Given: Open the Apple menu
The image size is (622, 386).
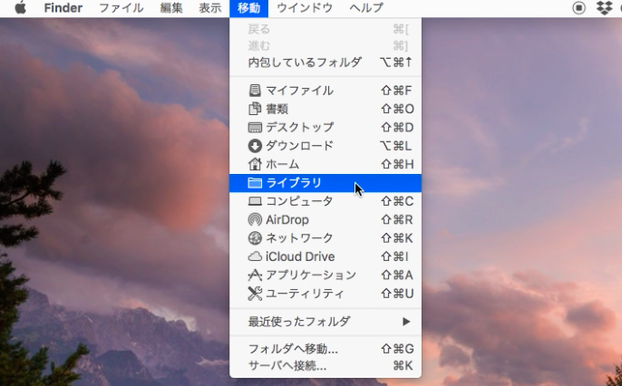Looking at the screenshot, I should point(20,8).
